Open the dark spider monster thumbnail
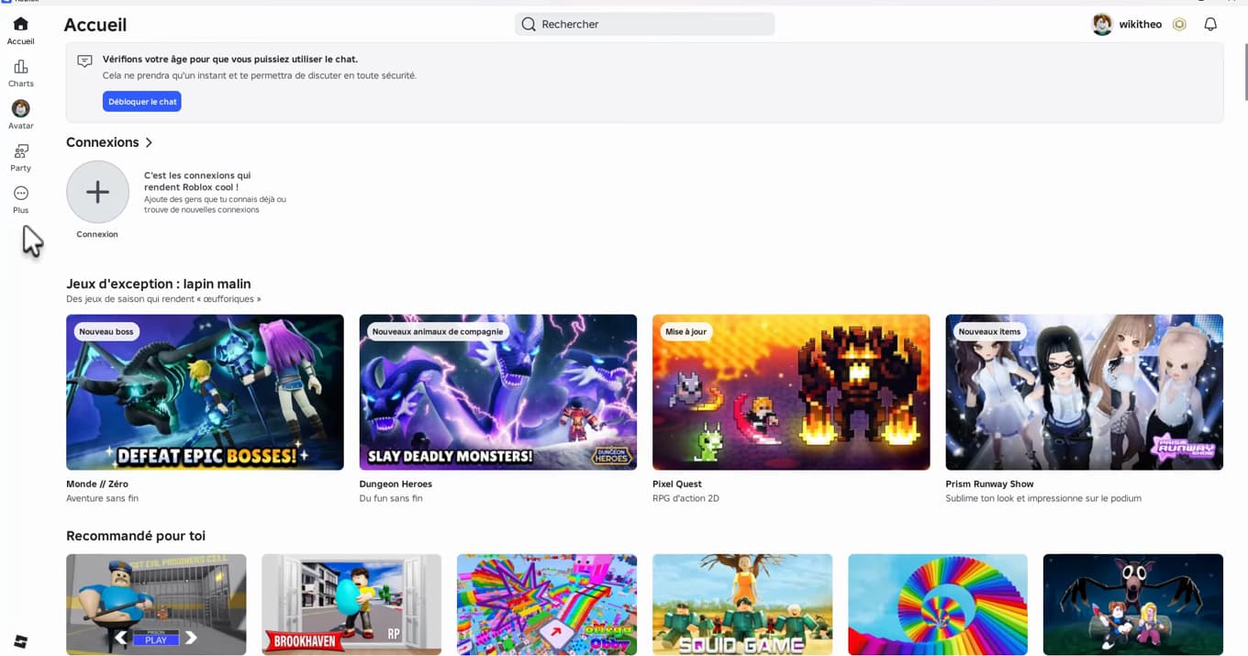 click(1133, 605)
